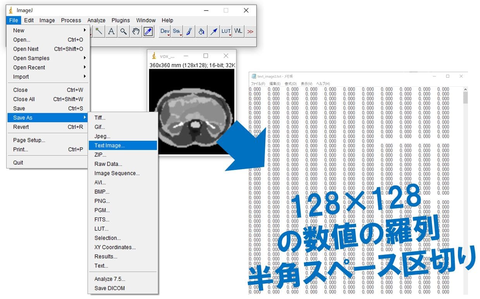Select the Flood fill bucket tool
The width and height of the screenshot is (480, 299).
201,31
